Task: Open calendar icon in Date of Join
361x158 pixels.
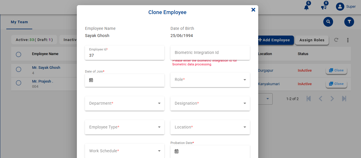Action: [91, 80]
